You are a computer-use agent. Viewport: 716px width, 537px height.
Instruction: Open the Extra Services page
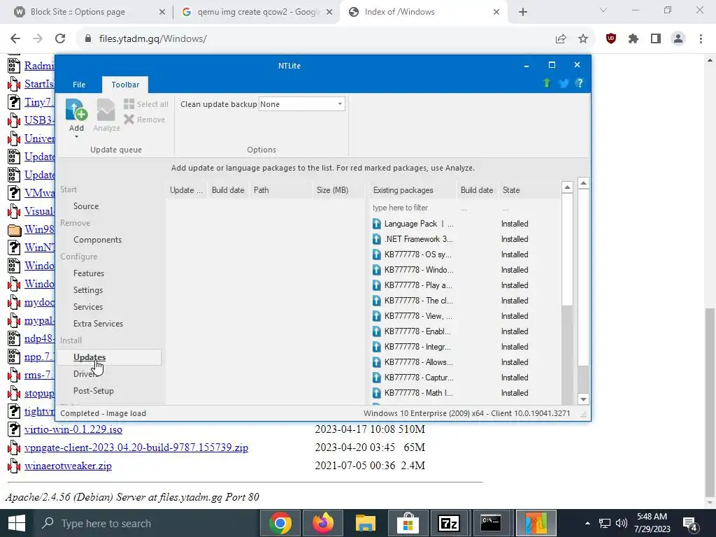pos(98,323)
